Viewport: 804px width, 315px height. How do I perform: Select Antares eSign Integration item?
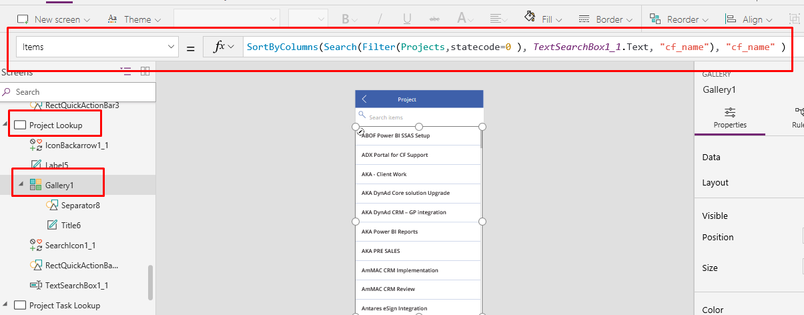click(x=418, y=308)
